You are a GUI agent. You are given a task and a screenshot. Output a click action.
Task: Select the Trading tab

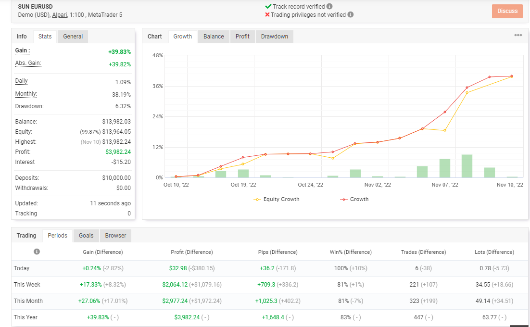pos(26,236)
